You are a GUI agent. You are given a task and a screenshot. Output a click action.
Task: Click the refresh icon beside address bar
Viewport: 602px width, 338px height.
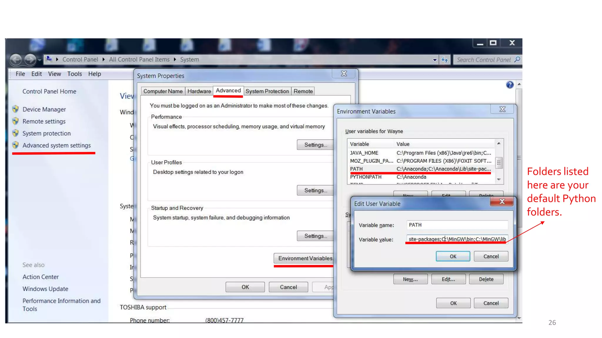444,60
